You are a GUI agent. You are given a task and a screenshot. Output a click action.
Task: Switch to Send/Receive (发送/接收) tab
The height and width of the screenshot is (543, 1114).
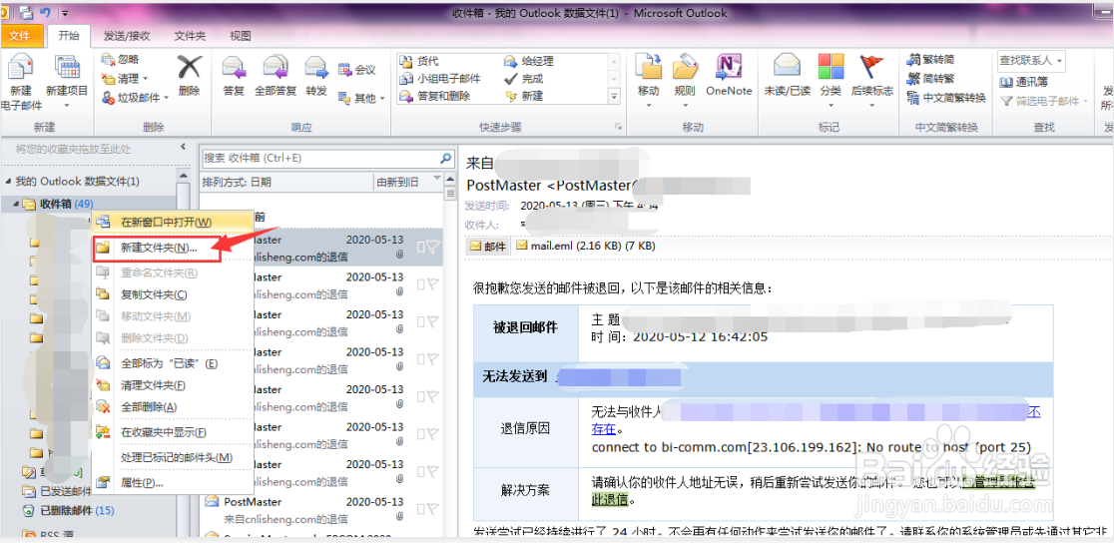[x=127, y=36]
